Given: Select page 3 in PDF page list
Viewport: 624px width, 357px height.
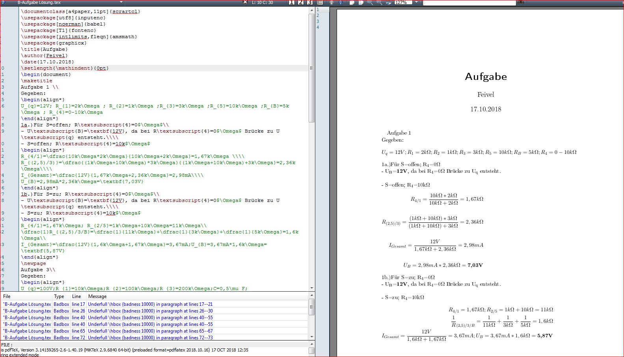Looking at the screenshot, I should pos(318,21).
